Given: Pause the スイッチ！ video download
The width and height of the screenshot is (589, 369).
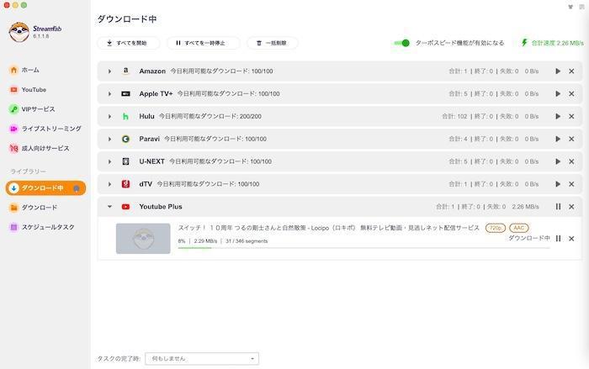Looking at the screenshot, I should pos(558,239).
